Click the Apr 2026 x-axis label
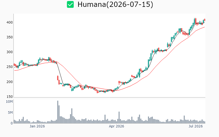This screenshot has height=137, width=219. pos(117,126)
